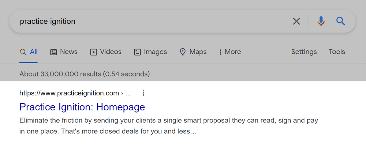
Task: Open the Practice Ignition: Homepage link
Action: (x=82, y=107)
